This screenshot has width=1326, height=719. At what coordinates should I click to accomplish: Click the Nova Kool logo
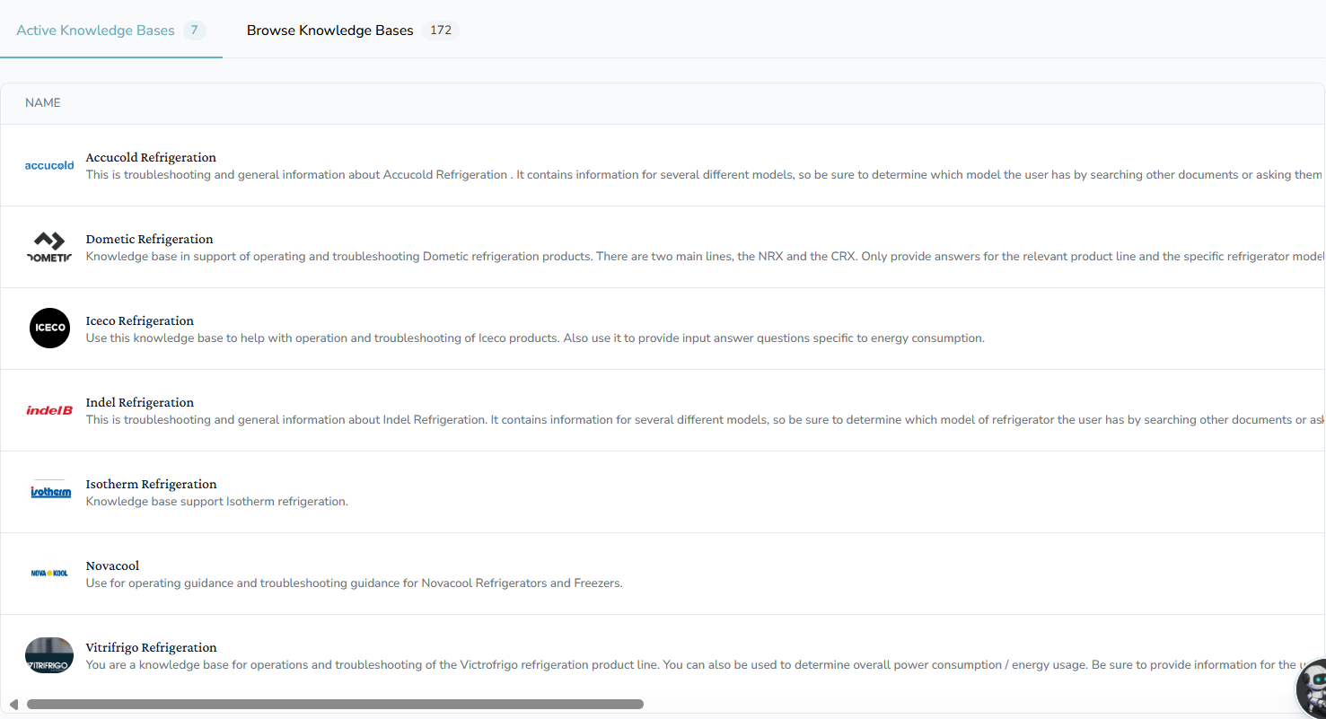[49, 574]
